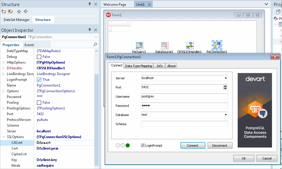Screen dimensions: 282x169
Task: Close the Object Inspector panel
Action: [x=96, y=30]
